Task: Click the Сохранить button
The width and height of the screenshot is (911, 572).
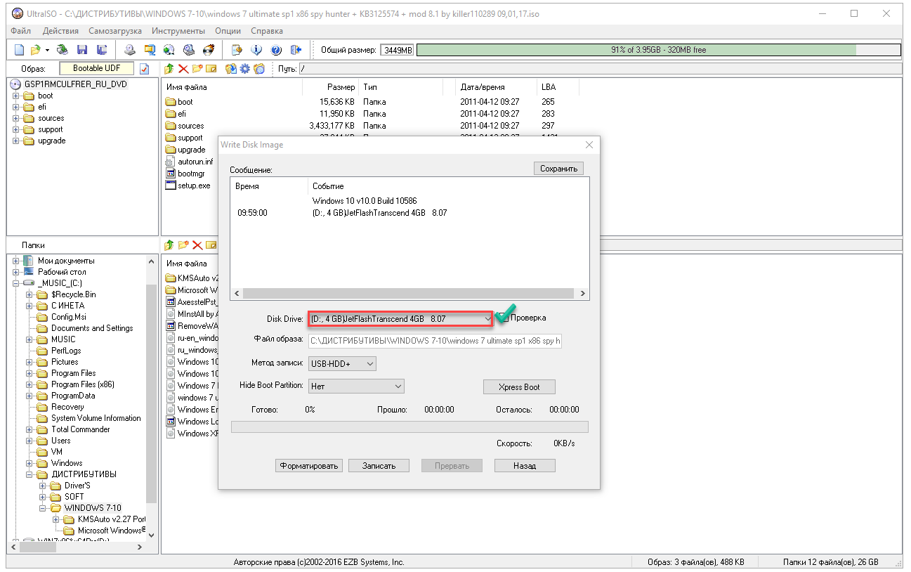Action: coord(558,169)
